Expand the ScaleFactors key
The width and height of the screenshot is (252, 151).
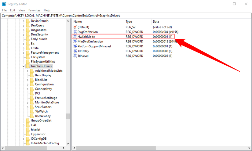(27, 107)
